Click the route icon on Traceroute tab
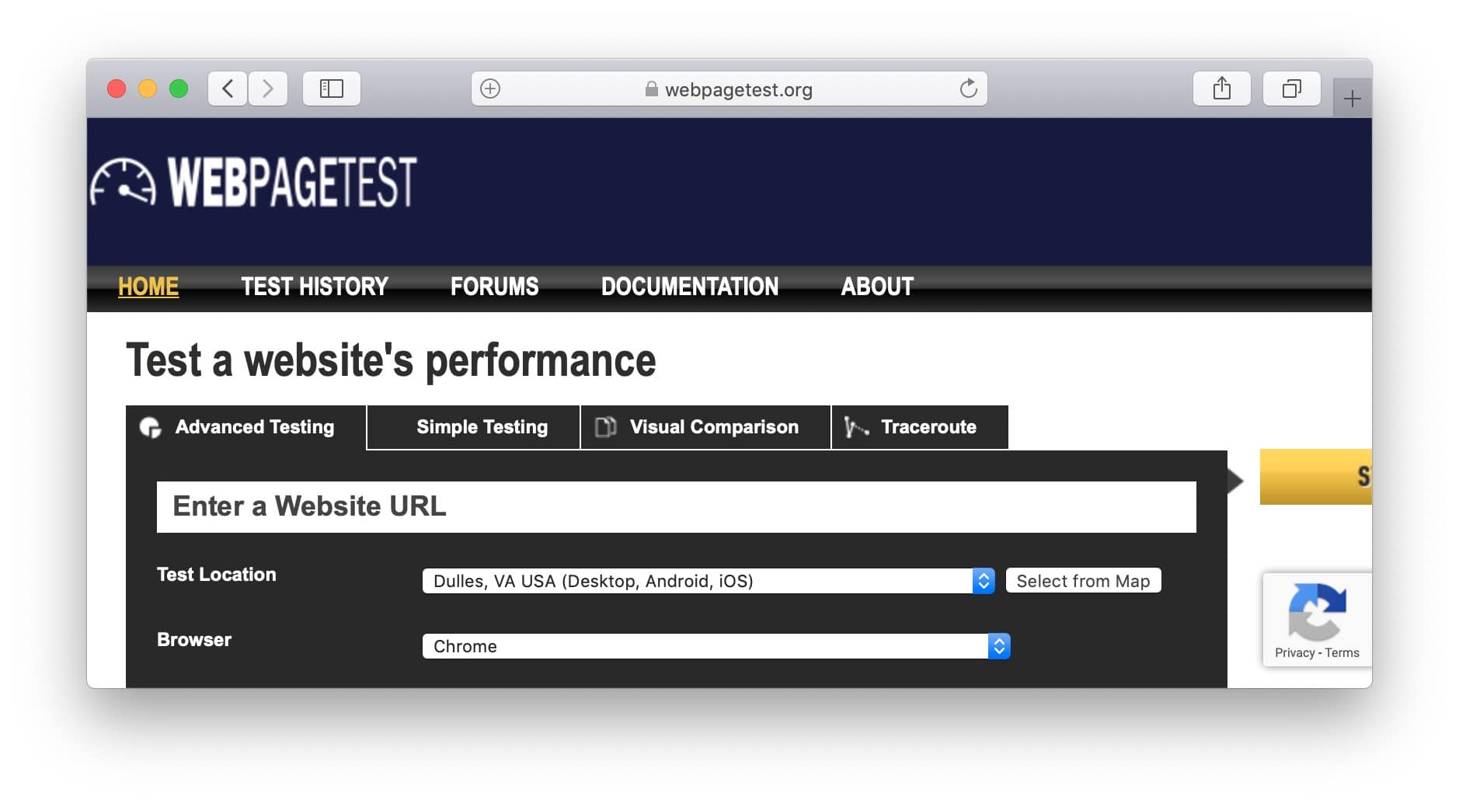The height and width of the screenshot is (803, 1459). (x=855, y=426)
